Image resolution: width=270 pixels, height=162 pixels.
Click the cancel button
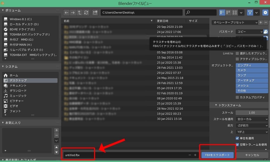pos(252,155)
